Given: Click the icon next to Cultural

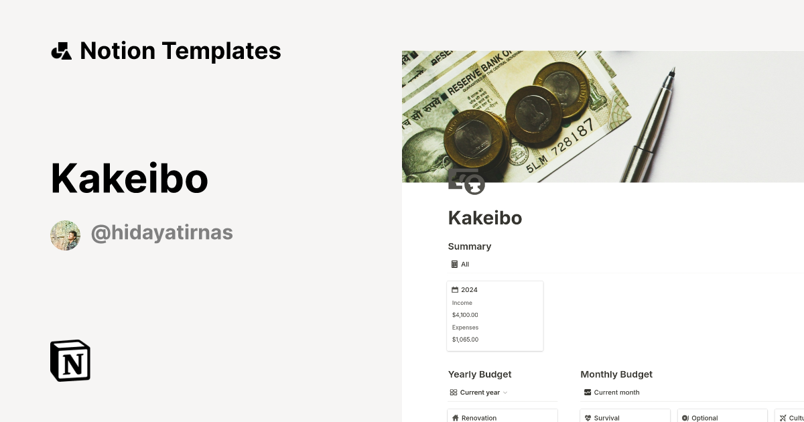Looking at the screenshot, I should tap(782, 417).
